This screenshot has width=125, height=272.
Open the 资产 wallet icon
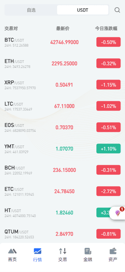coord(113,251)
